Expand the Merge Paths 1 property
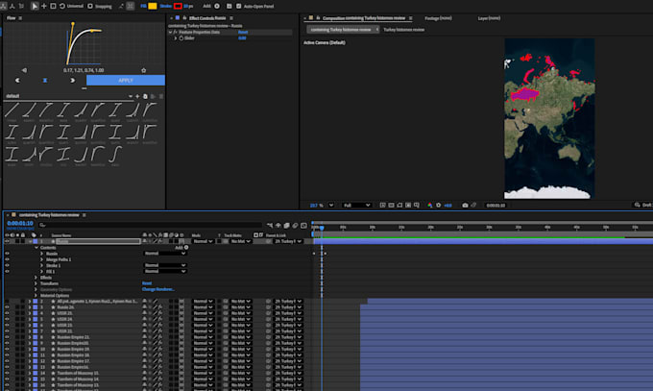 tap(41, 259)
